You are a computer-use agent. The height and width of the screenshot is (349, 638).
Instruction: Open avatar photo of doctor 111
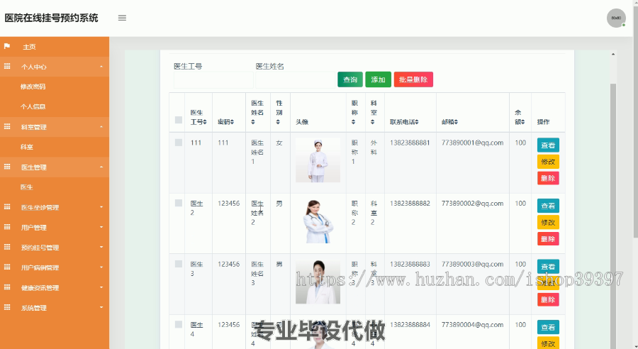click(x=318, y=160)
